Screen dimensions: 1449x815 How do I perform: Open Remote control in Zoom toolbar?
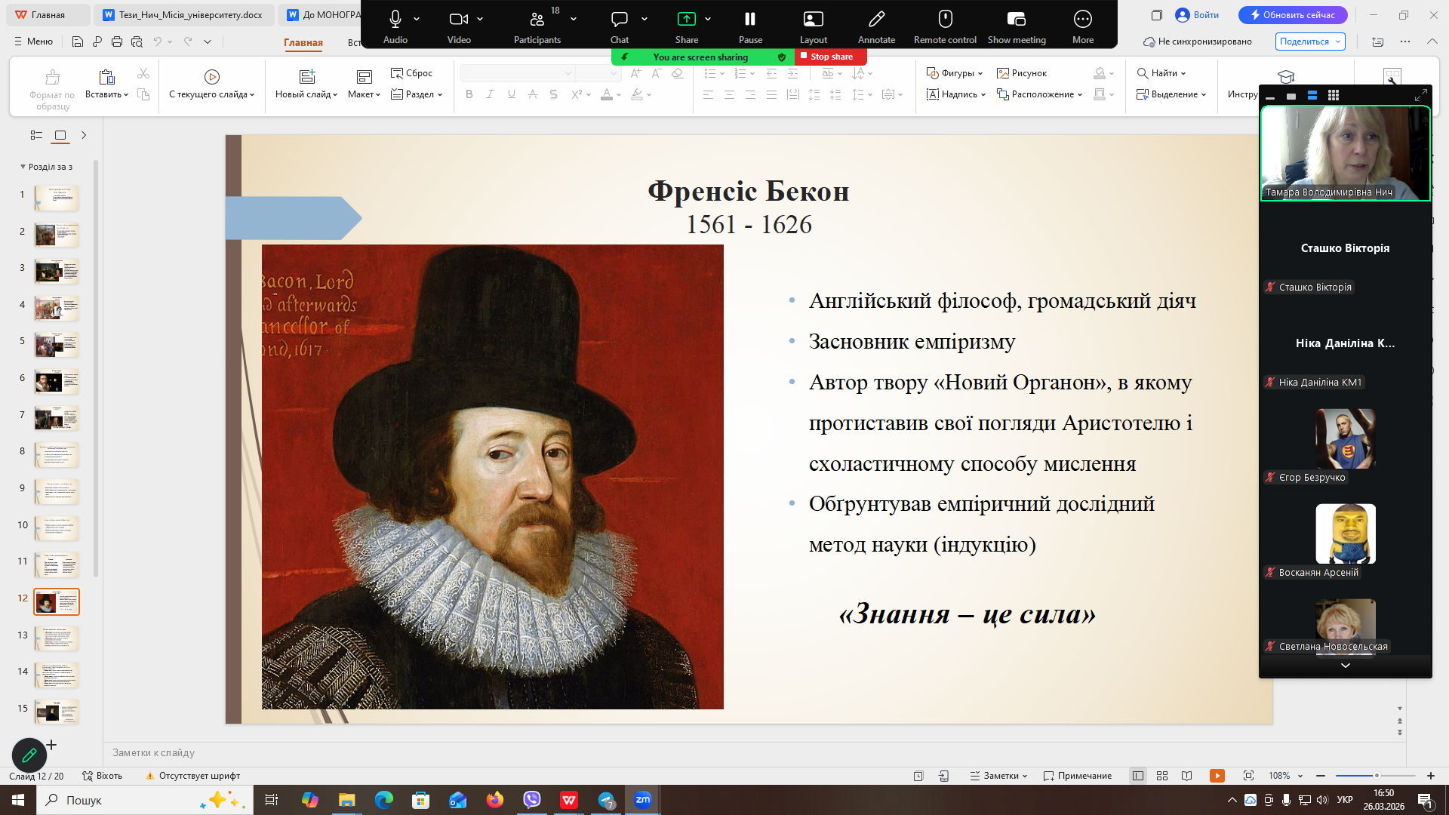pos(945,20)
